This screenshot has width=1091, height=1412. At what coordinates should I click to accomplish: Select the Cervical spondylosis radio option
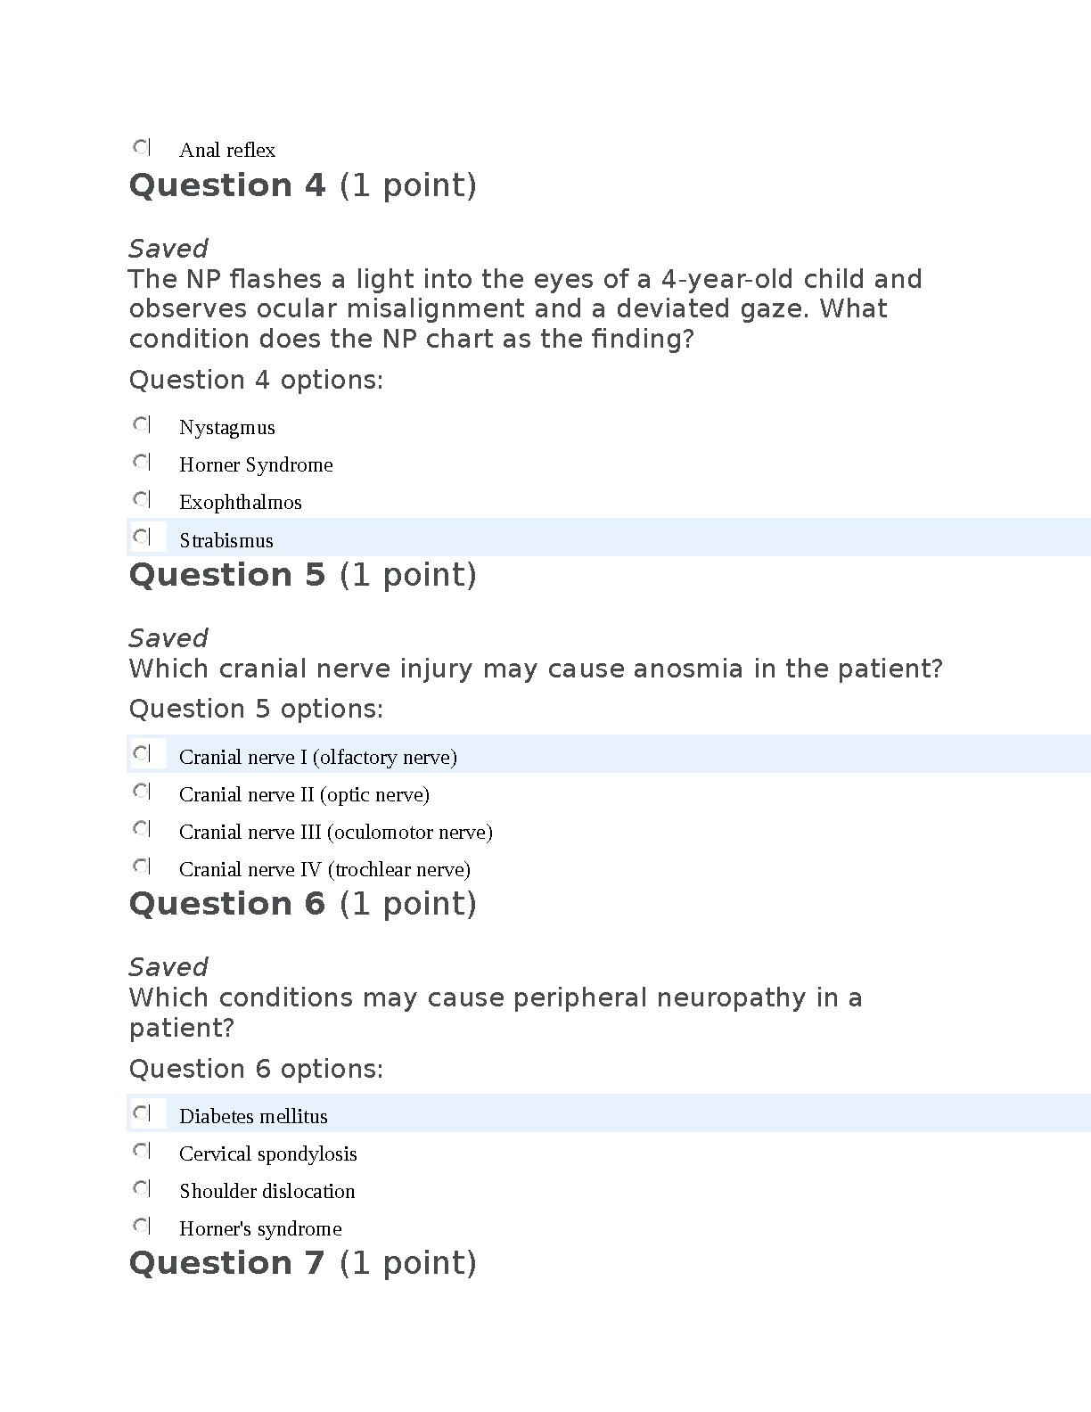coord(142,1151)
